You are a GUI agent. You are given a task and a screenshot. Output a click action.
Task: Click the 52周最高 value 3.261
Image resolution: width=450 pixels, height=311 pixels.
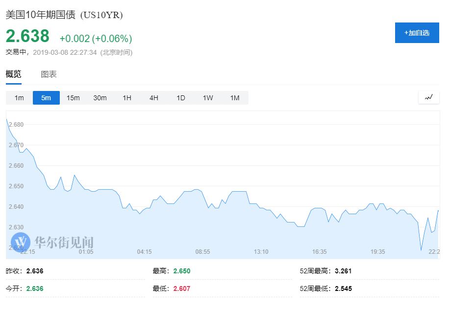pyautogui.click(x=343, y=271)
